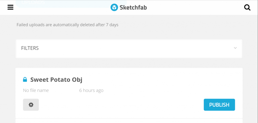258x123 pixels.
Task: Click the next upload card below
Action: coord(129,121)
